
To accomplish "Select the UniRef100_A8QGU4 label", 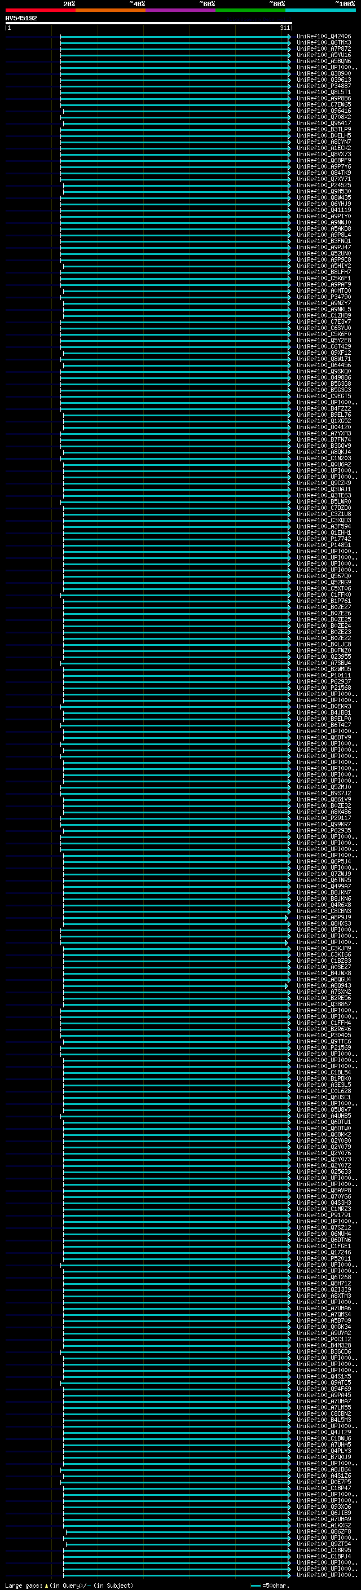I will (324, 980).
